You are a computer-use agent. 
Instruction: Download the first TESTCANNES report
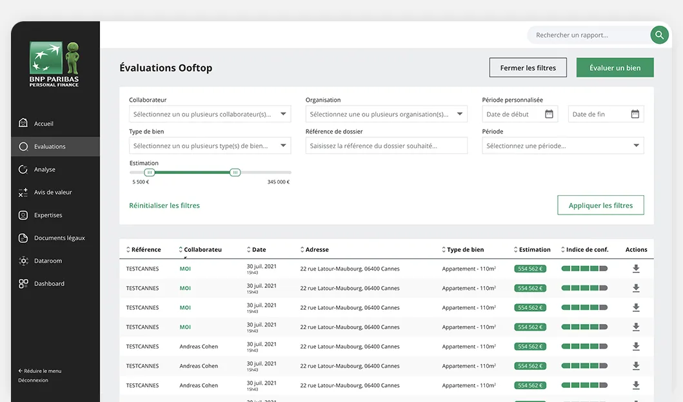pyautogui.click(x=636, y=269)
